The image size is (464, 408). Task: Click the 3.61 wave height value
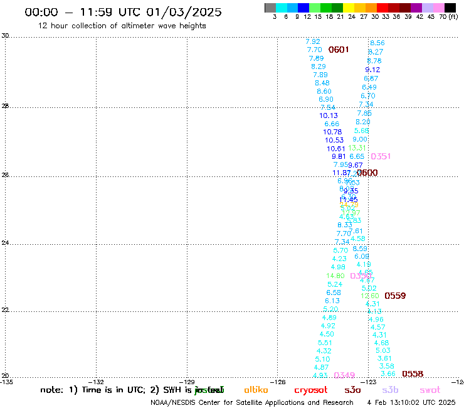point(384,358)
